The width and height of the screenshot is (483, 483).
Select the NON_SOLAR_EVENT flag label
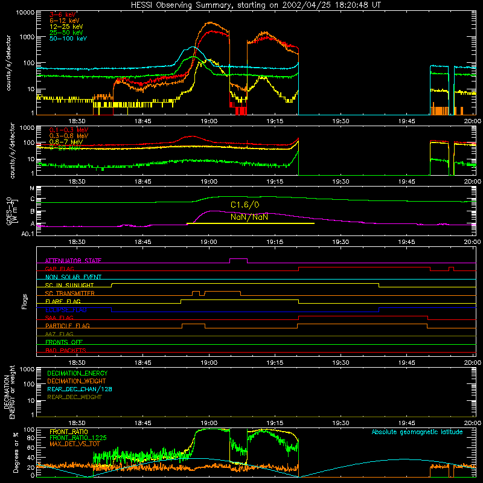73,277
